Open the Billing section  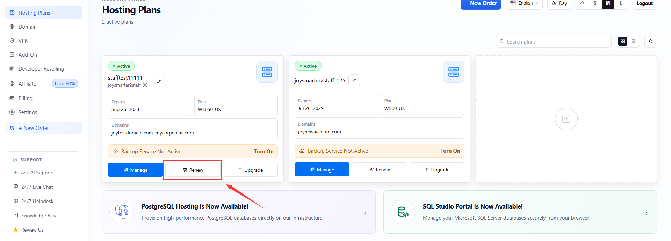[x=43, y=98]
